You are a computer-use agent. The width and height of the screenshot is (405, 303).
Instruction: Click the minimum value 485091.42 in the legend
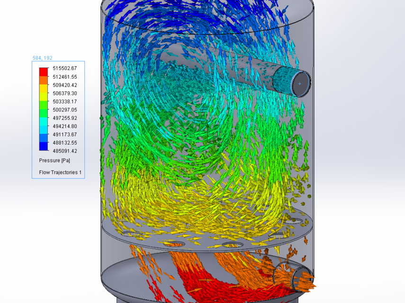(x=64, y=151)
